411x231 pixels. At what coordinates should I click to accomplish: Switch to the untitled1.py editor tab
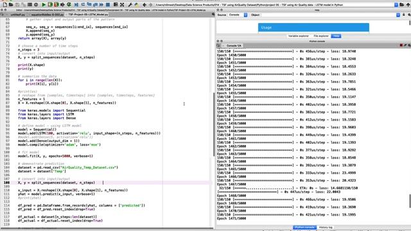(18, 15)
